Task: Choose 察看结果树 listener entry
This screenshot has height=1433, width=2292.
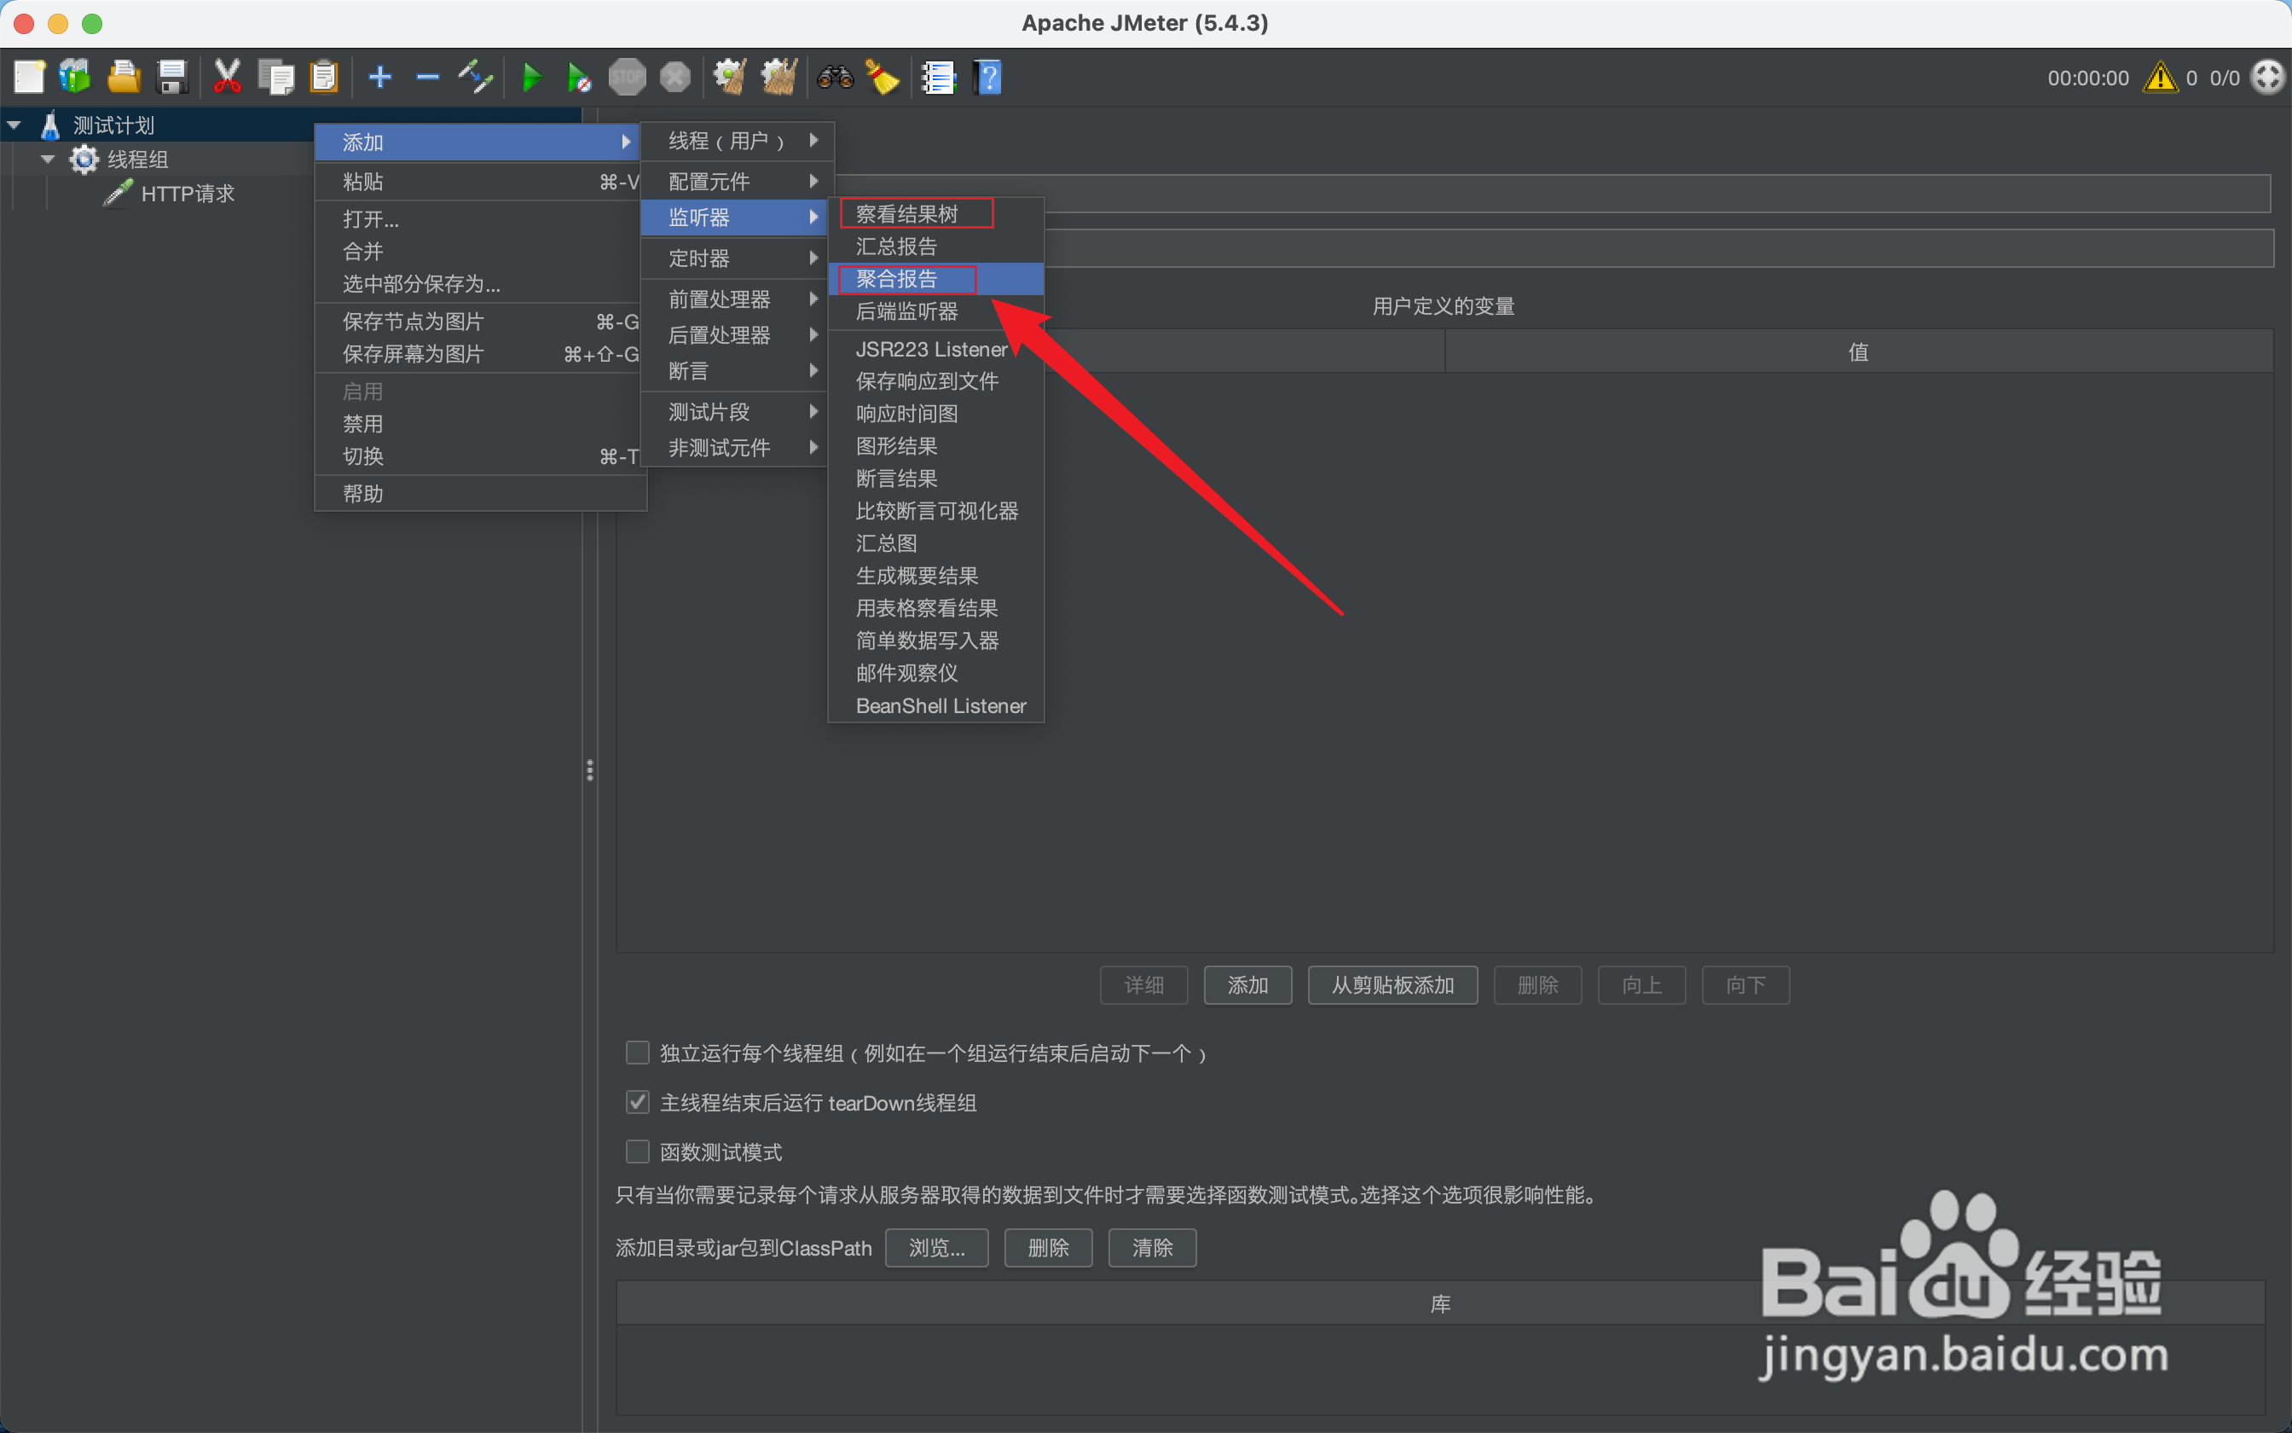Action: 906,214
